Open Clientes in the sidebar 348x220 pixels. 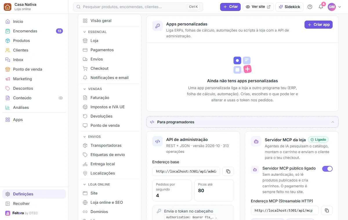coord(34,50)
